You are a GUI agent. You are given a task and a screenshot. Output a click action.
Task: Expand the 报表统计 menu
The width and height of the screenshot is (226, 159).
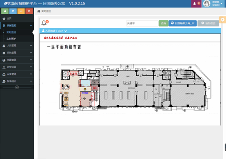pyautogui.click(x=17, y=82)
